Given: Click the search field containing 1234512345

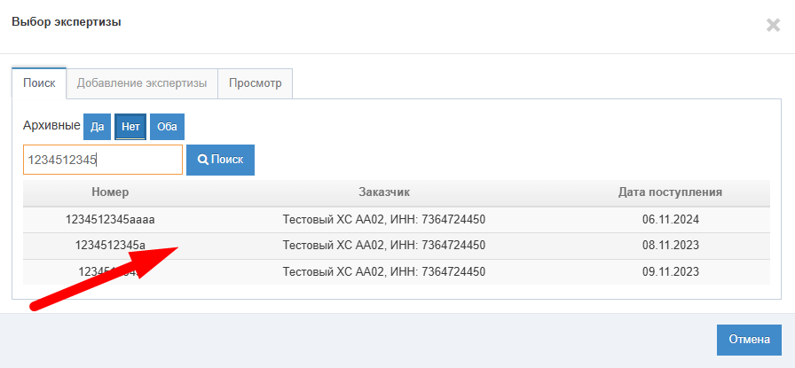Looking at the screenshot, I should click(x=102, y=160).
